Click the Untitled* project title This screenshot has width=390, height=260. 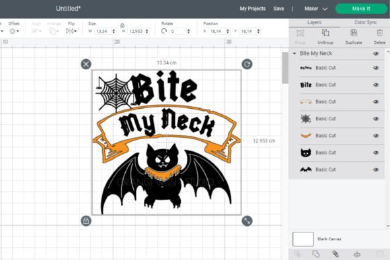[x=69, y=9]
